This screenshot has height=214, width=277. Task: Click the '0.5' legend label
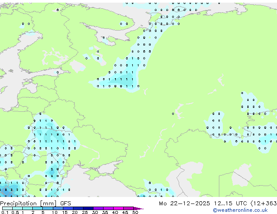pos(15,212)
